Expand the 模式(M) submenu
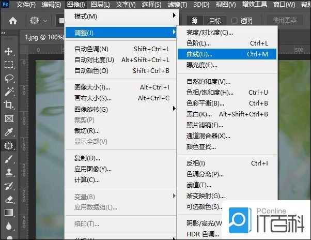Screen dimensions: 311x240 pos(120,16)
